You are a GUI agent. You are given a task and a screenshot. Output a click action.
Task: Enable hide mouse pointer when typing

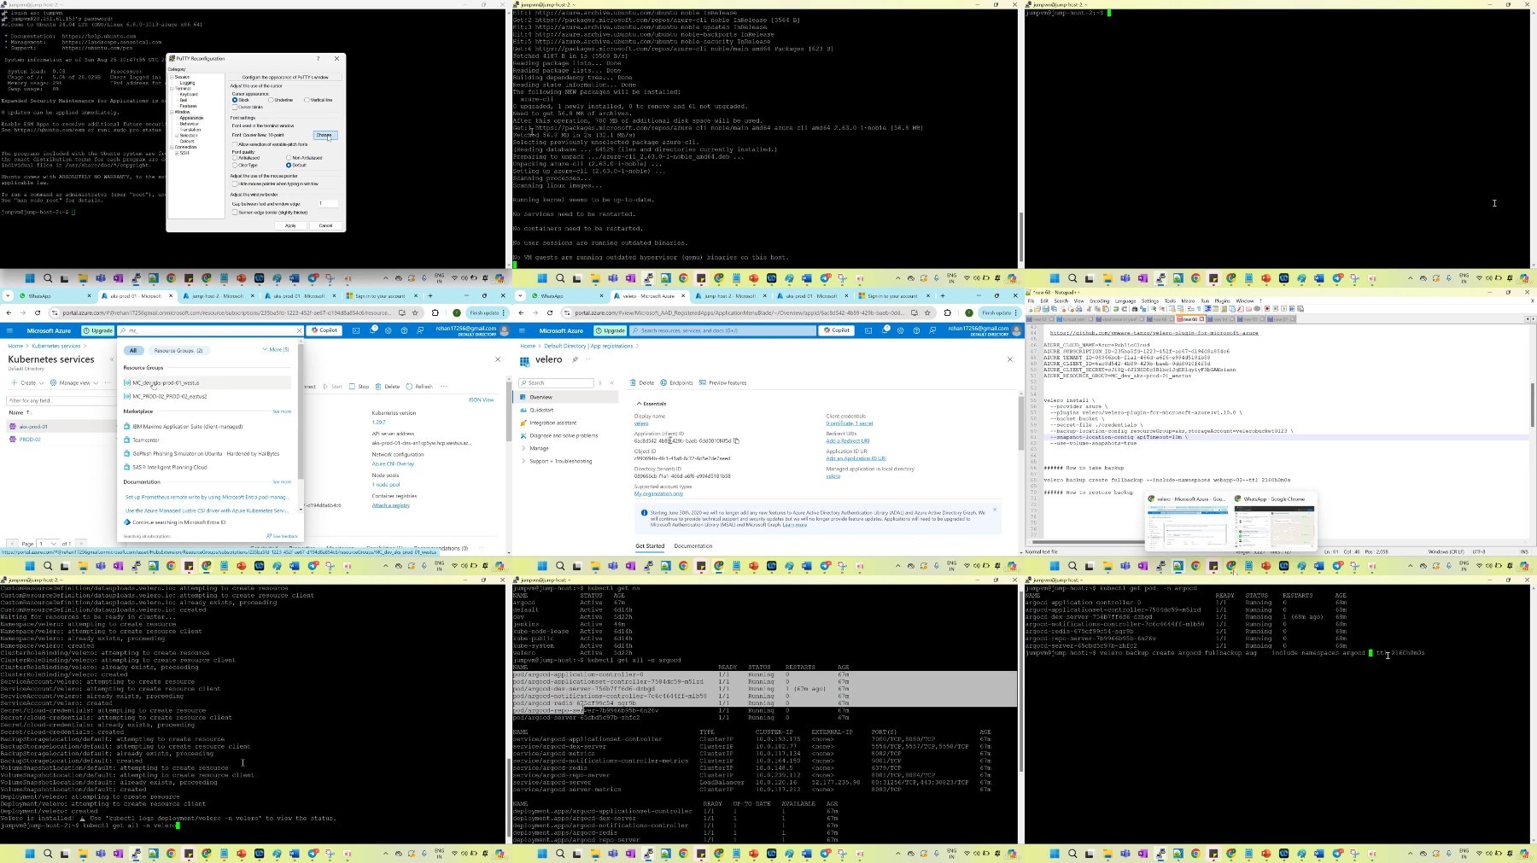click(x=235, y=184)
